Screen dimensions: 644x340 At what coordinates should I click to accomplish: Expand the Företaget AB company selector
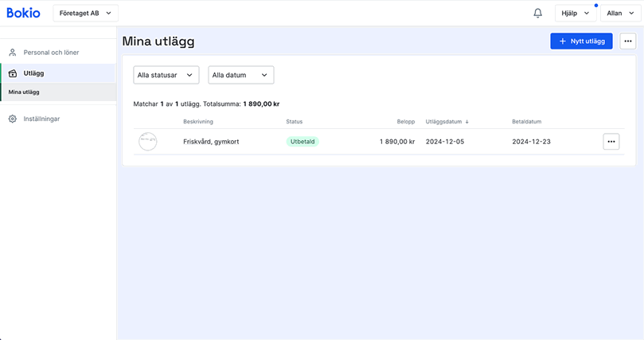(x=85, y=13)
